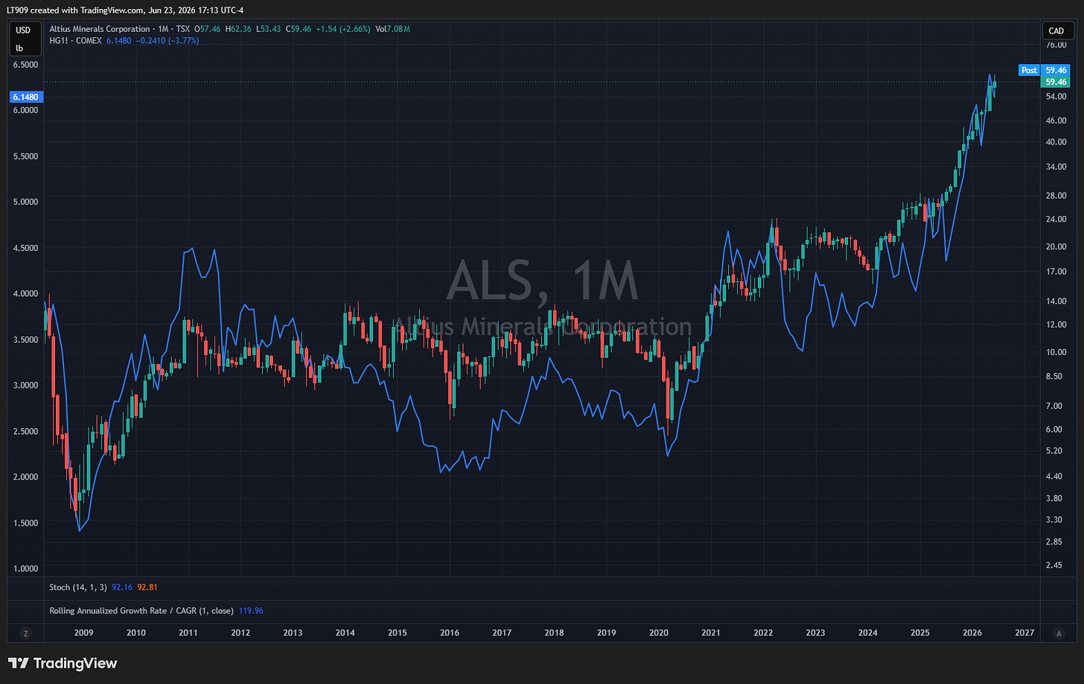Click the 2.5000 left-axis value
Image resolution: width=1084 pixels, height=684 pixels.
[x=25, y=431]
